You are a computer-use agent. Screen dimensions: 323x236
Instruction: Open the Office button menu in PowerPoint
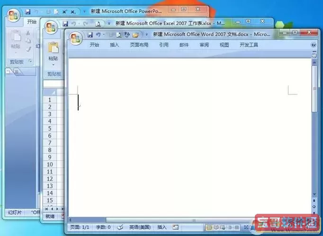click(x=13, y=16)
